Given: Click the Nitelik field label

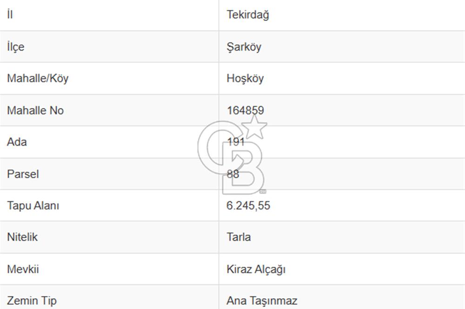Looking at the screenshot, I should tap(22, 237).
